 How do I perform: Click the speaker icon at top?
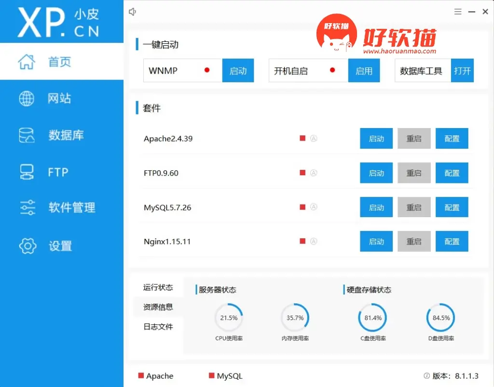[132, 12]
